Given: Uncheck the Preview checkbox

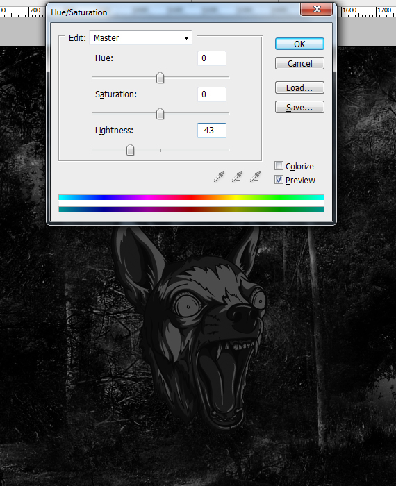Looking at the screenshot, I should click(x=279, y=180).
